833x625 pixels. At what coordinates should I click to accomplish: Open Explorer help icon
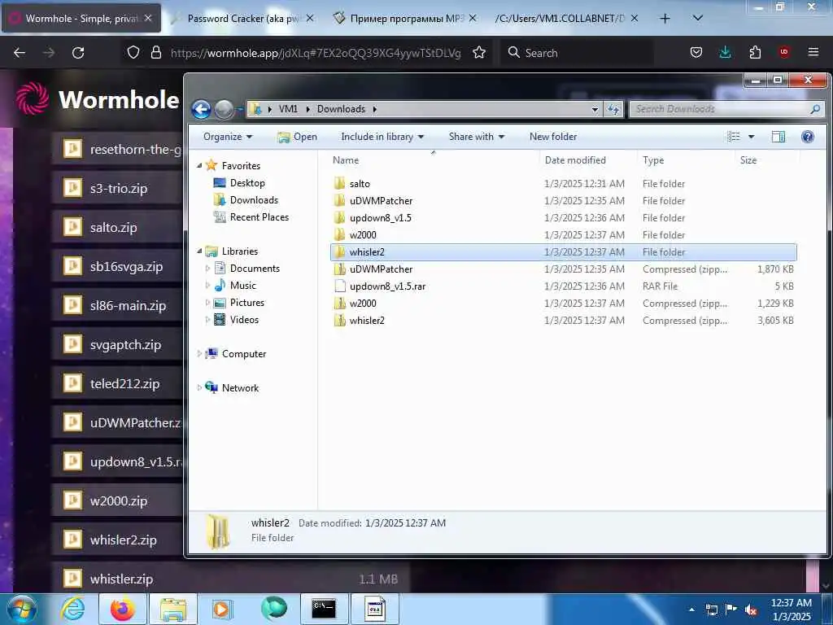click(x=808, y=137)
